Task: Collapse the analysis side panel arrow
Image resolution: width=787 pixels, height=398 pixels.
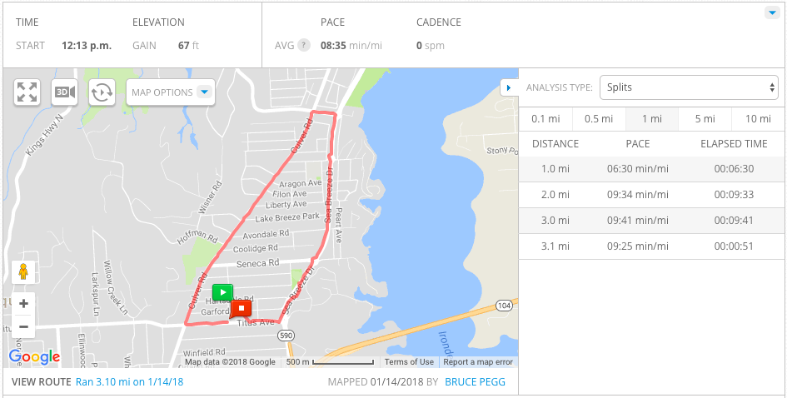Action: pos(508,87)
